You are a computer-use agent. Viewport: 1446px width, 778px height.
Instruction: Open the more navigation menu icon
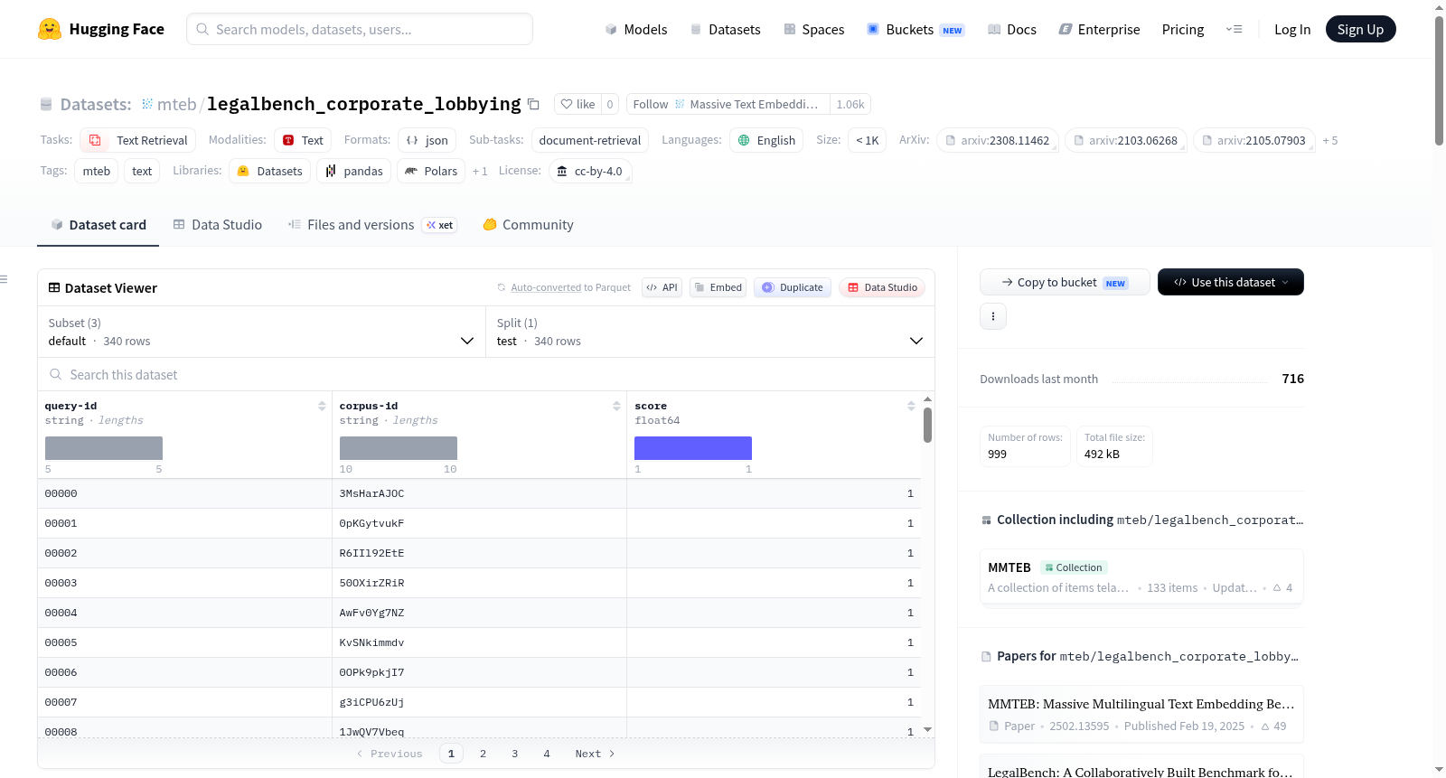[x=1234, y=29]
